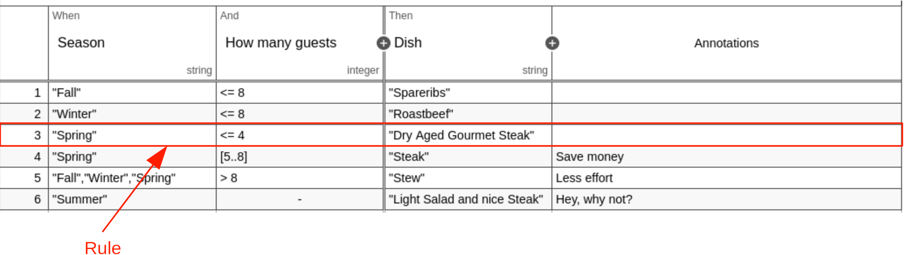Edit the "Save money" annotation
The height and width of the screenshot is (255, 907).
pyautogui.click(x=590, y=157)
